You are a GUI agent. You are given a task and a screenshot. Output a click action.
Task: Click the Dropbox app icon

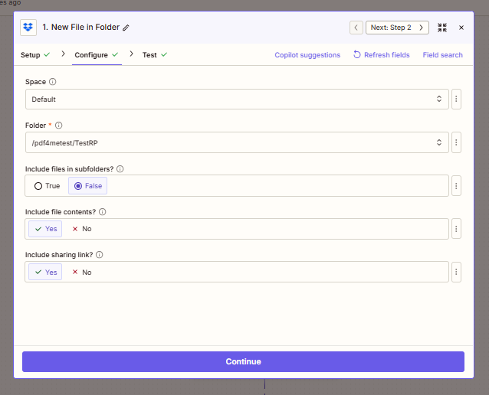point(28,27)
